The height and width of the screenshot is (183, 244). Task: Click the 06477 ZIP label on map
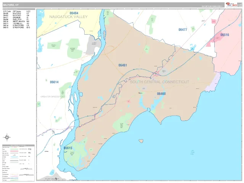[183, 30]
